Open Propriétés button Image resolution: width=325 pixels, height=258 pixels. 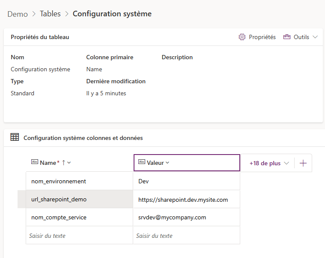coord(257,37)
